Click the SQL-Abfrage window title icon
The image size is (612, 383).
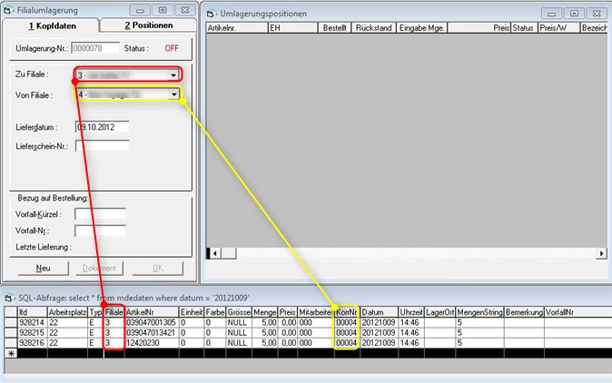8,298
